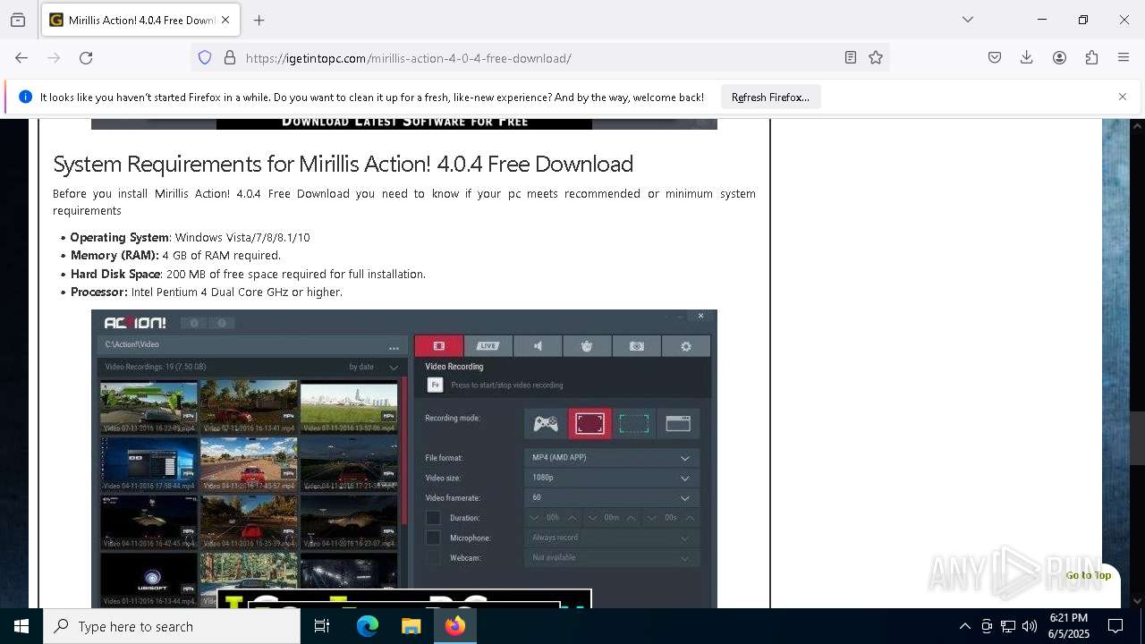Switch to Mirillis Action! 4.0.4 tab
Screen dimensions: 1145x644
pos(140,20)
